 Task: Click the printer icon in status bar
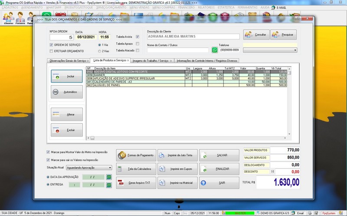click(x=310, y=213)
